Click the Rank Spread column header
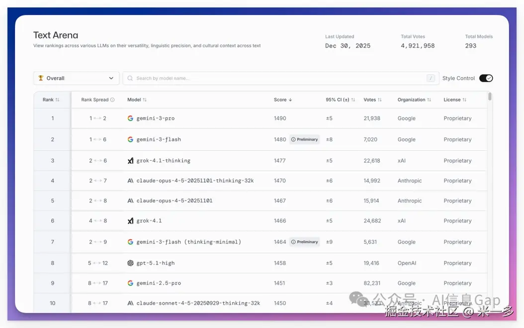The image size is (524, 328). click(x=95, y=100)
